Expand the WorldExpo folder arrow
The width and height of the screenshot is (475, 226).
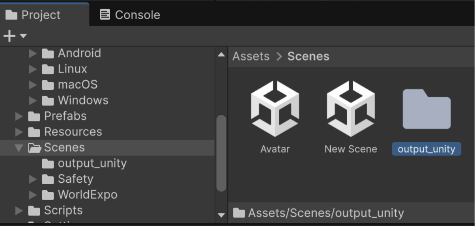(x=33, y=195)
